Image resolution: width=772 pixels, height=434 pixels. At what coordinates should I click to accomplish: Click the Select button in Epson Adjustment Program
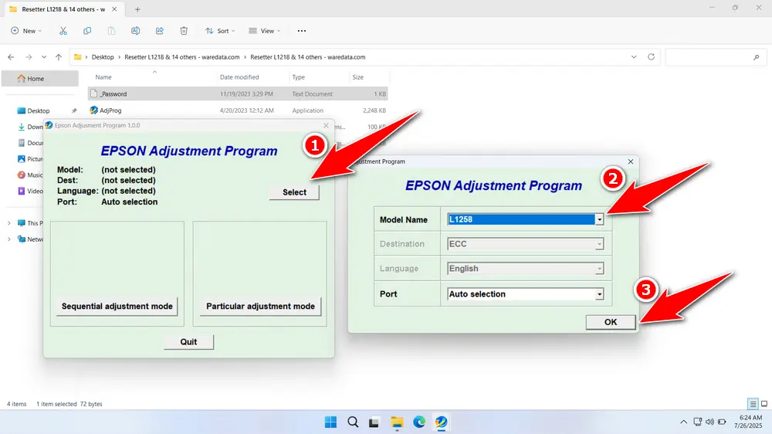tap(294, 192)
